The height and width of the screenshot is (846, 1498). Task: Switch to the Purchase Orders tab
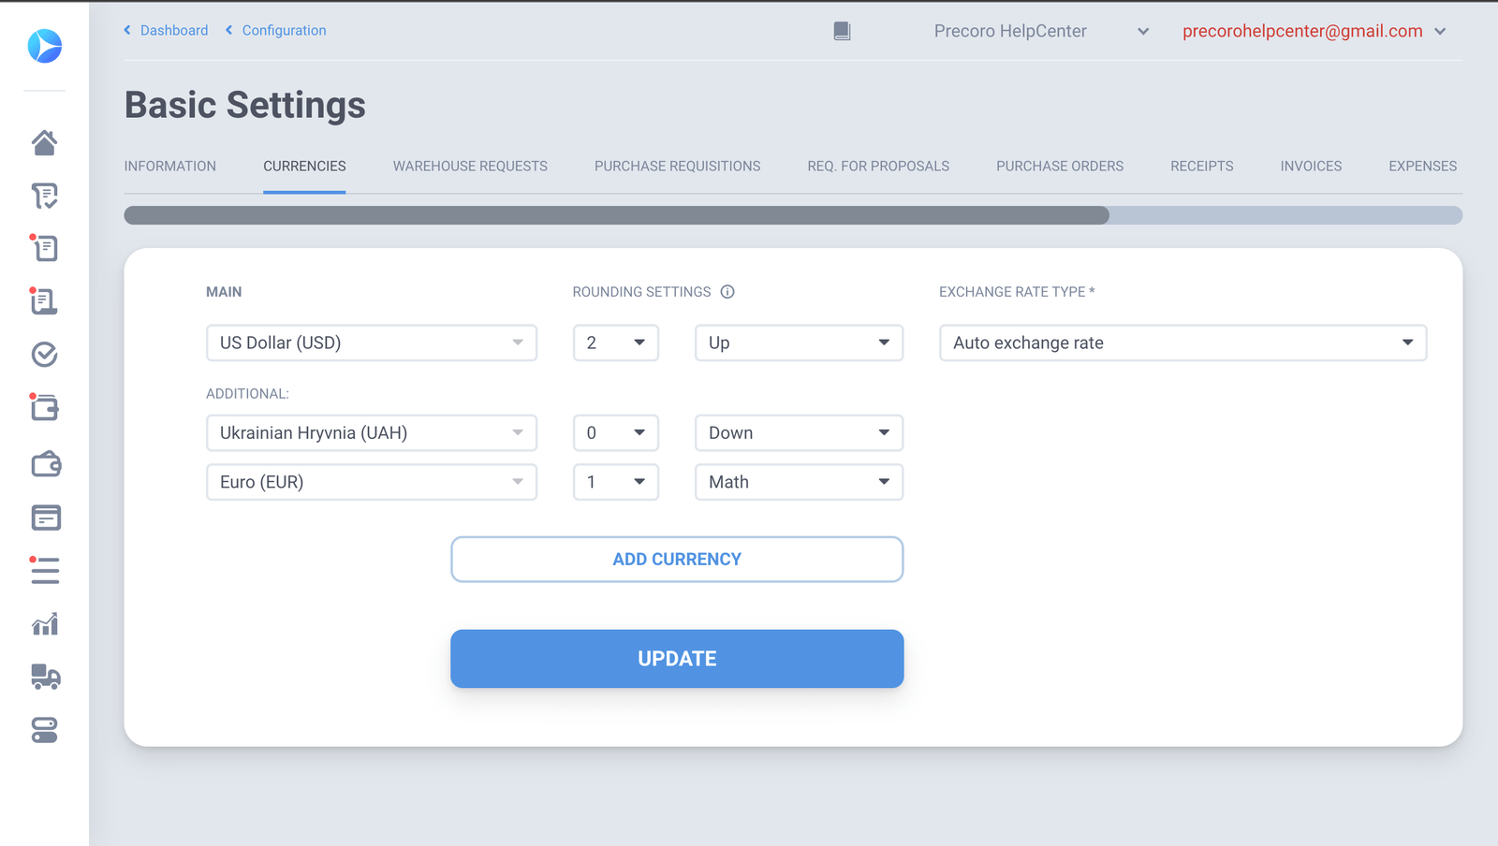(x=1060, y=166)
